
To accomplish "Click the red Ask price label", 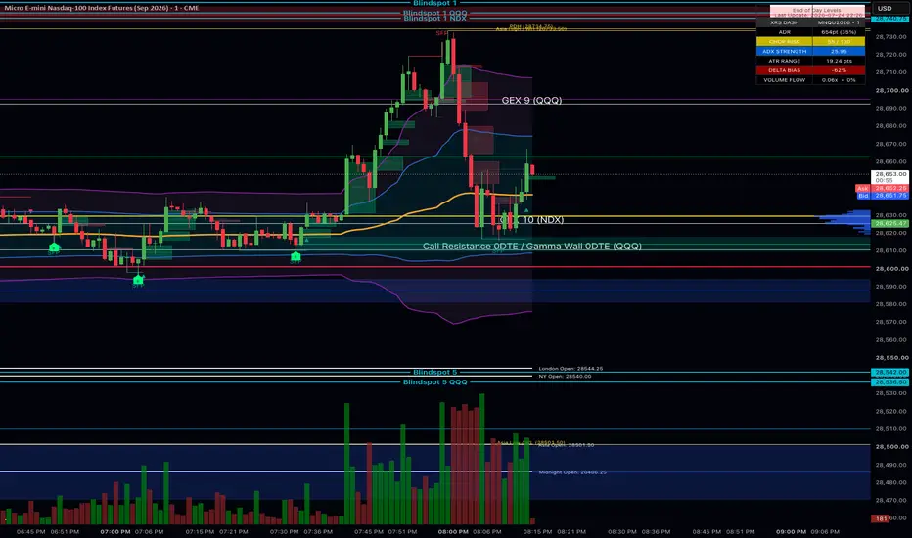I will [x=882, y=188].
